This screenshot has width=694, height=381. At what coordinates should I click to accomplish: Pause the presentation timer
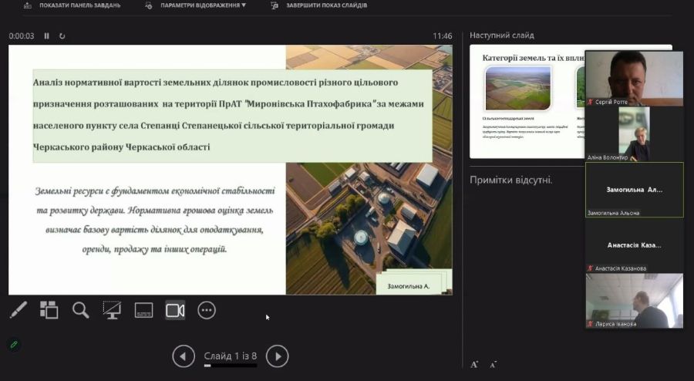tap(46, 35)
